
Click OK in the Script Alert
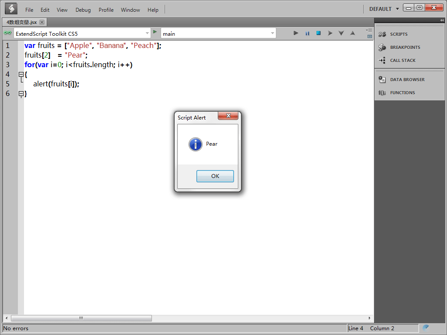coord(215,176)
